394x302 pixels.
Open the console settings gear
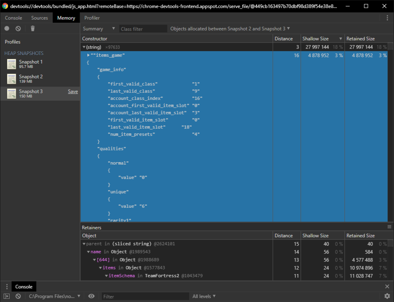[387, 296]
